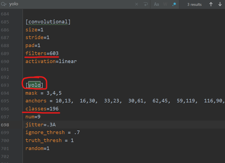Click the 'random=1' line 701
The image size is (225, 163).
(x=37, y=148)
